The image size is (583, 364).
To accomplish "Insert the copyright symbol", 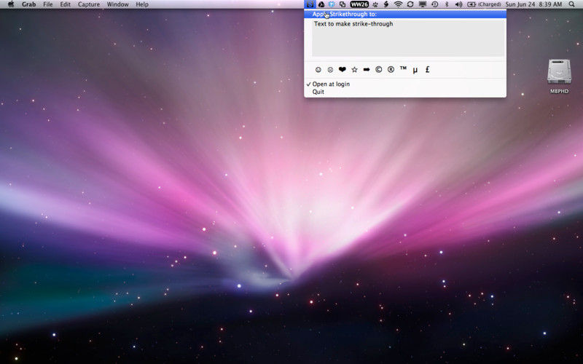I will tap(378, 69).
